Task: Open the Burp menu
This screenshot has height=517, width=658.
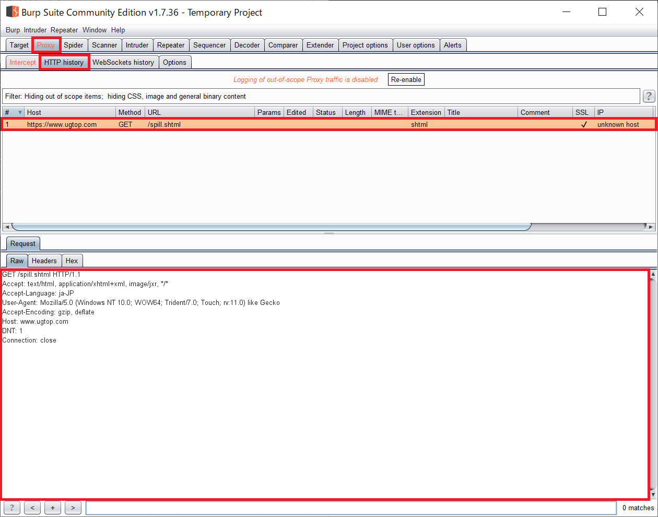Action: tap(13, 30)
